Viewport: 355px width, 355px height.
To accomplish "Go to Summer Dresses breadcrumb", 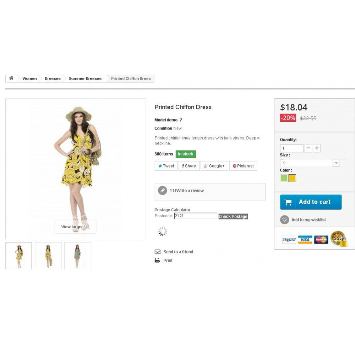I will [x=85, y=78].
